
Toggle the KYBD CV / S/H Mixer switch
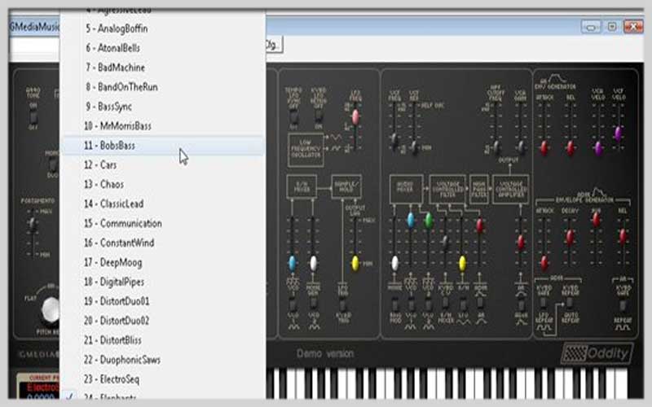click(x=445, y=304)
